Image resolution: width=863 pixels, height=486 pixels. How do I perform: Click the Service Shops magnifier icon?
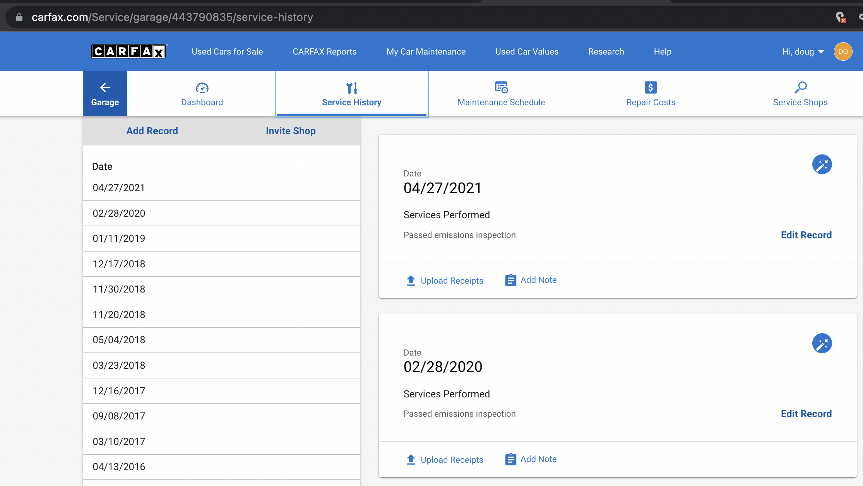pos(800,87)
